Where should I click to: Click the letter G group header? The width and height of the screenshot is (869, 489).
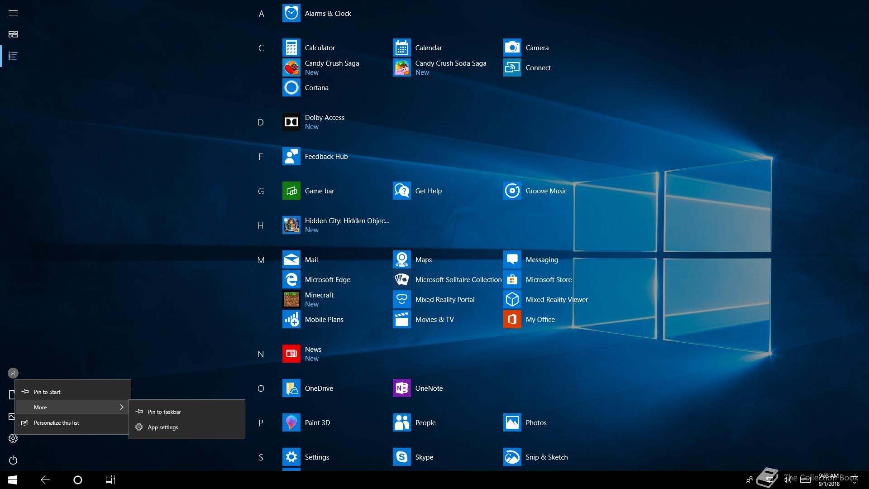pyautogui.click(x=261, y=191)
